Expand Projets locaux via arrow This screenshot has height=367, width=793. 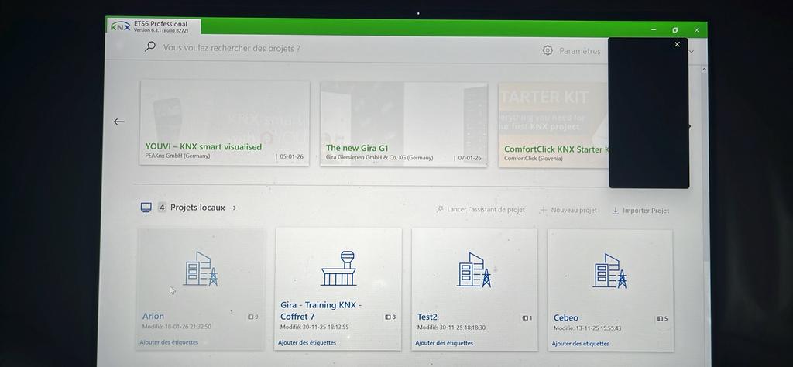click(232, 208)
